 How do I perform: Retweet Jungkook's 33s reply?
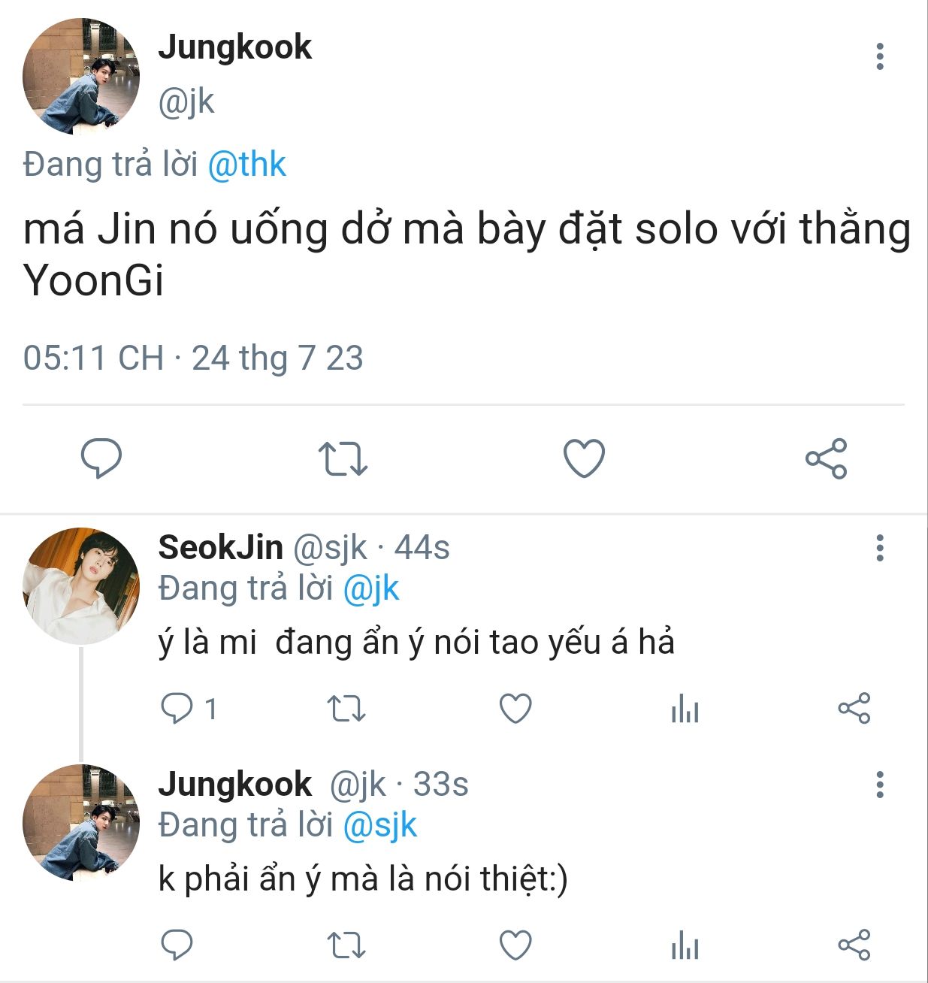pyautogui.click(x=346, y=945)
